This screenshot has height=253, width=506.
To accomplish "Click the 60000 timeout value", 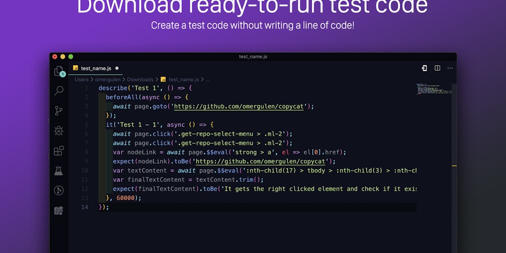I will 125,198.
